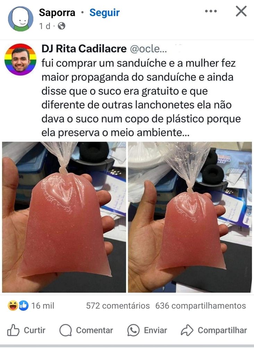Open the Saporra page name
The height and width of the screenshot is (348, 254).
57,13
